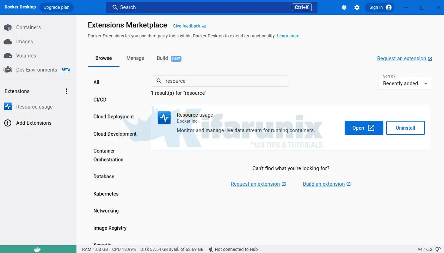This screenshot has height=253, width=444.
Task: Click the Docker whale icon in status bar
Action: (38, 249)
